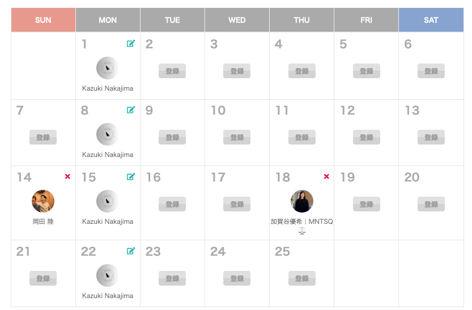Click 加賀谷優希's profile photo on day 18
Viewport: 472px width, 310px height.
[x=302, y=201]
